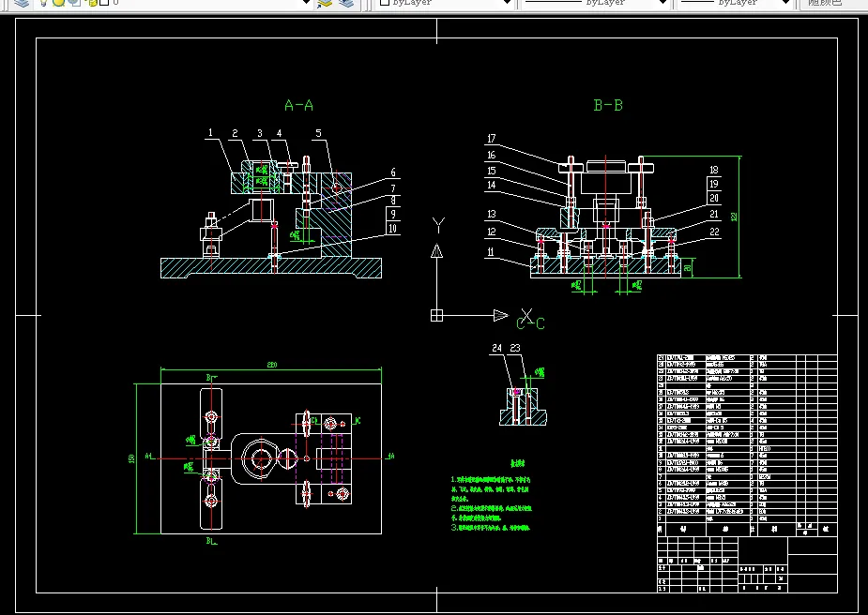
Task: Select part balloon number 19
Action: [x=714, y=184]
